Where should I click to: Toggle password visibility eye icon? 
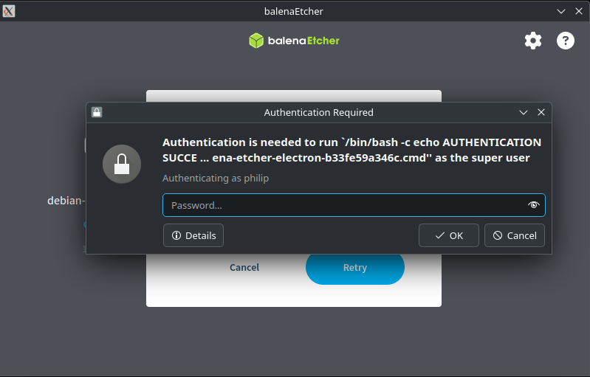click(x=533, y=205)
